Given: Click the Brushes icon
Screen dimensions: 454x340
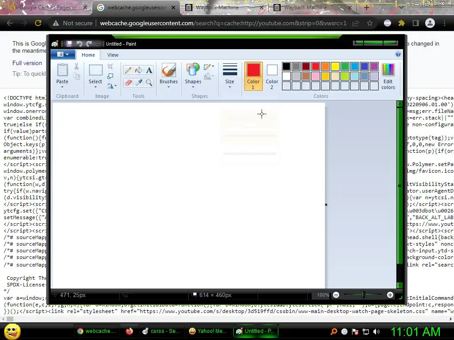Looking at the screenshot, I should click(168, 70).
